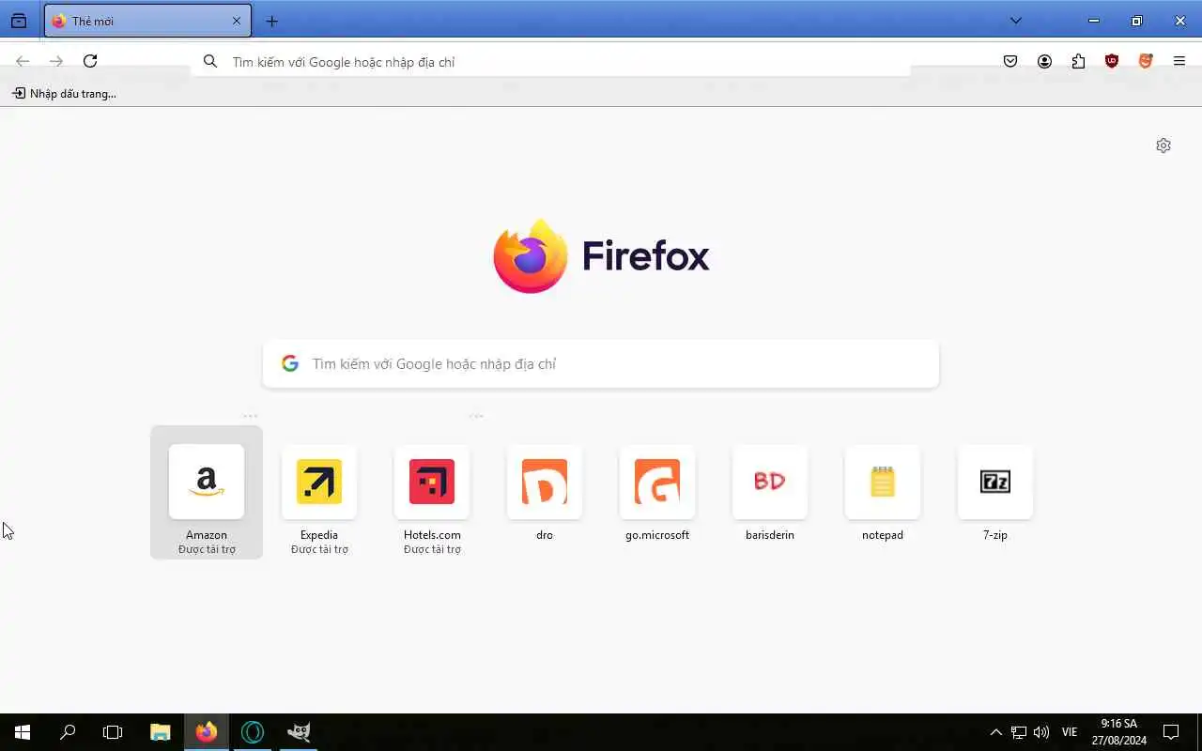Open the teal circle app on taskbar
Screen dimensions: 1202x751
pyautogui.click(x=253, y=732)
